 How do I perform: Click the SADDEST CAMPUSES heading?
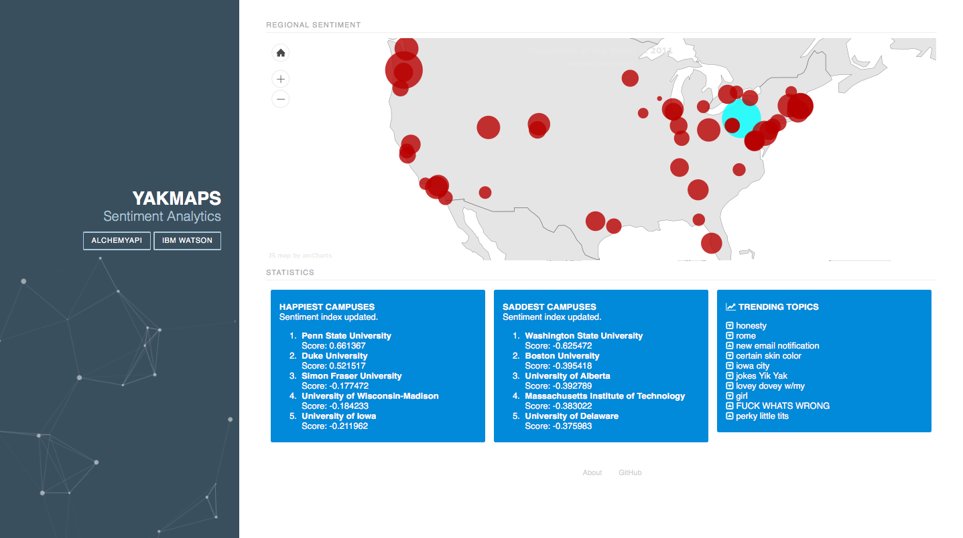tap(550, 307)
